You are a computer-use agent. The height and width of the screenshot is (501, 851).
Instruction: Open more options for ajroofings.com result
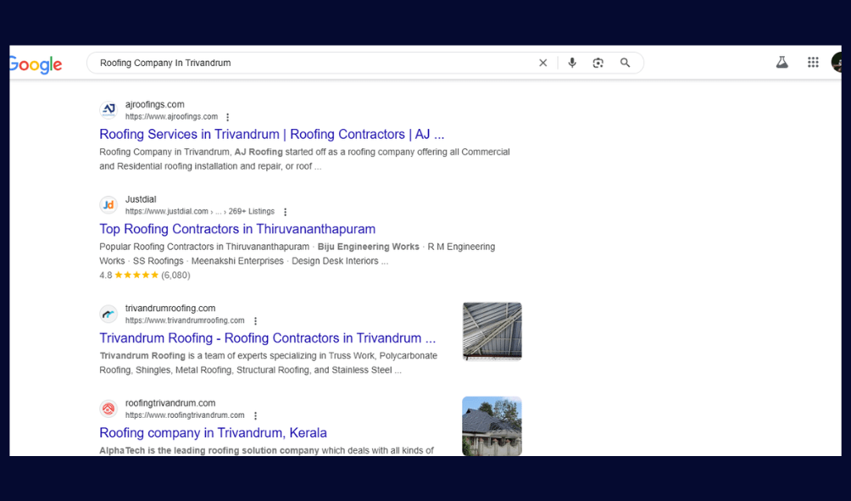coord(228,117)
